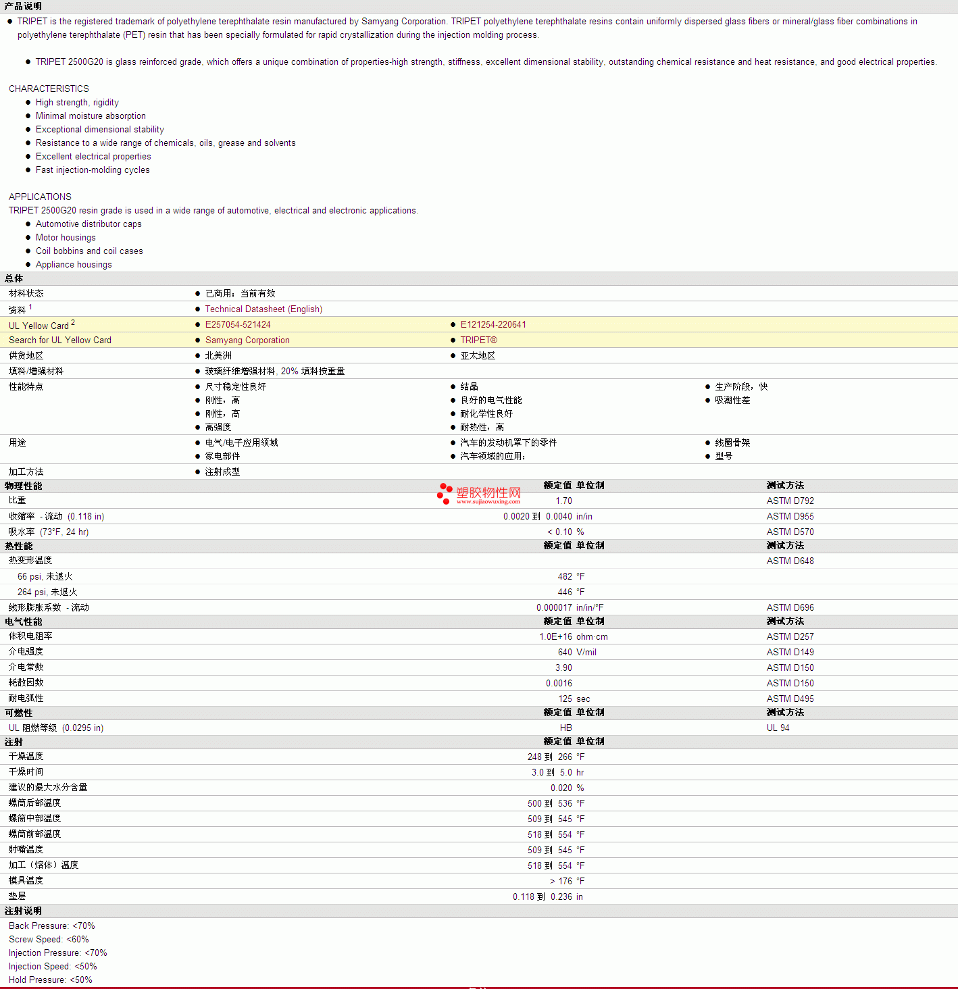
Task: Click the '家电部件' usage entry
Action: point(222,457)
